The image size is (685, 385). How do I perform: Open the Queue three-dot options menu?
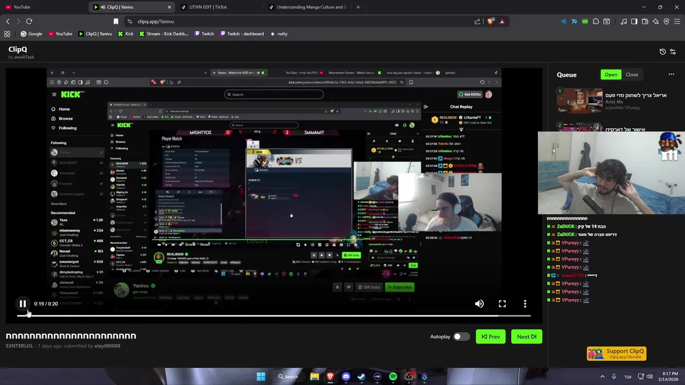click(x=671, y=75)
